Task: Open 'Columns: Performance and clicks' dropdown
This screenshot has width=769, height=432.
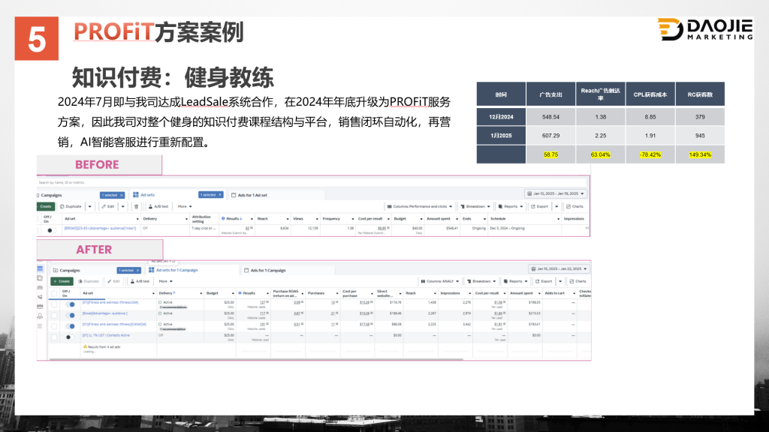Action: pos(420,207)
